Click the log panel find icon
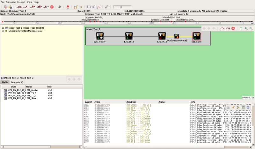The height and width of the screenshot is (149, 255). pyautogui.click(x=233, y=108)
